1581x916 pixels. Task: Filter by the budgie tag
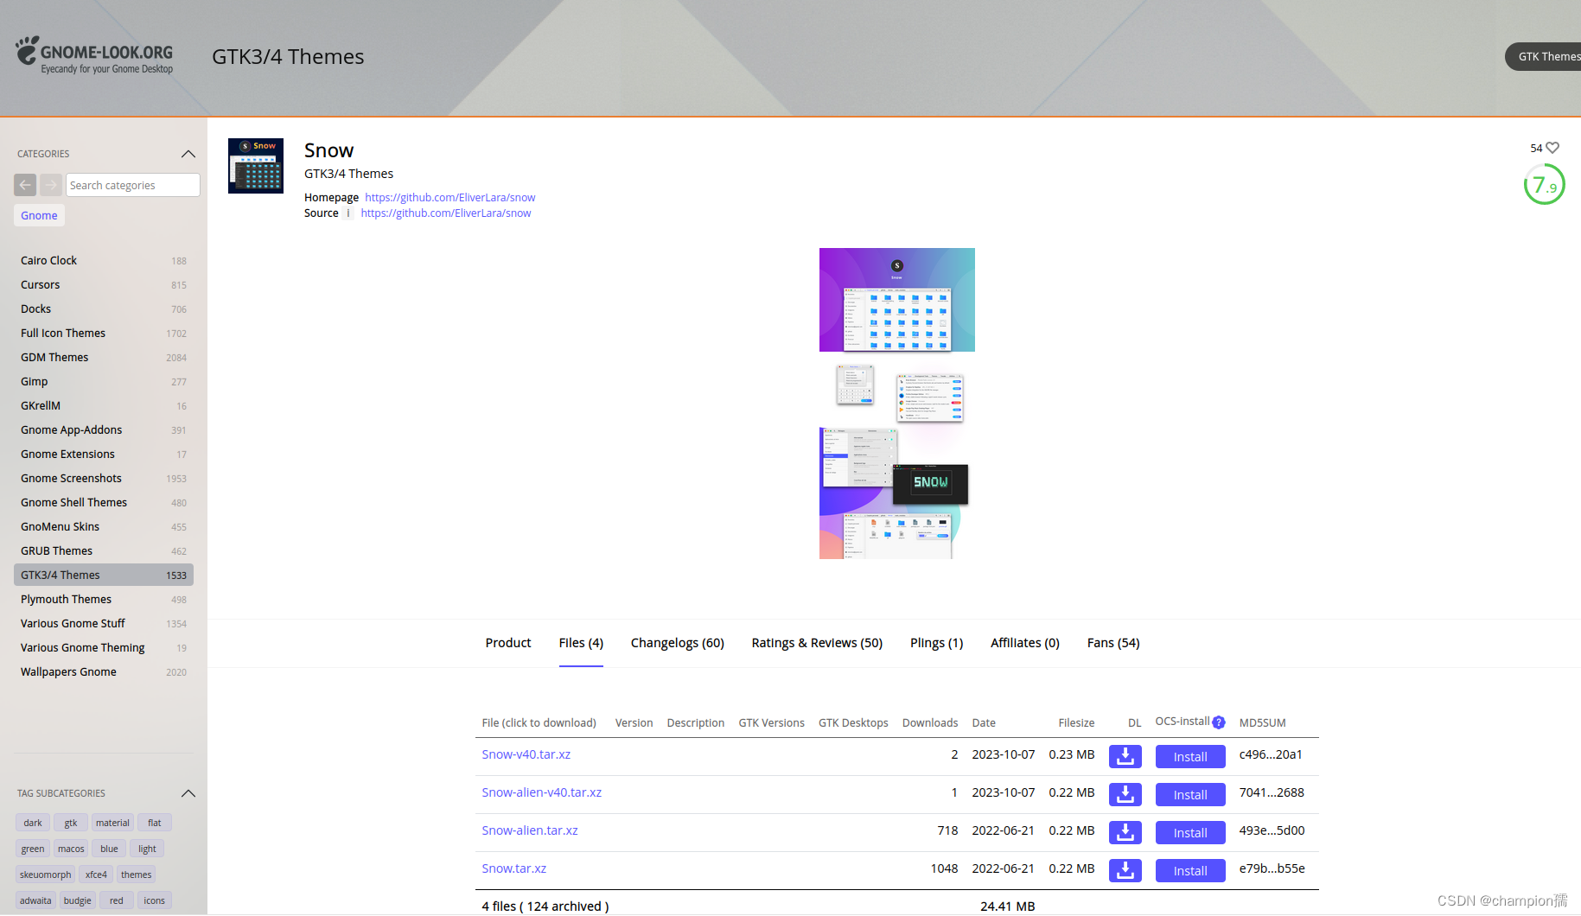[x=77, y=900]
